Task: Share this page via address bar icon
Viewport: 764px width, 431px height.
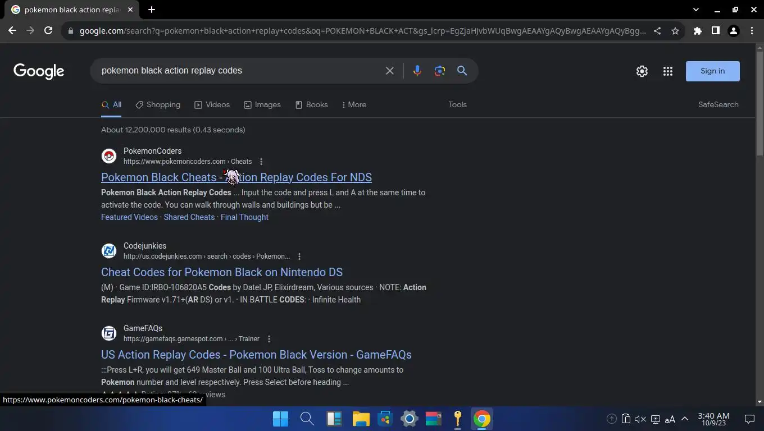Action: (657, 31)
